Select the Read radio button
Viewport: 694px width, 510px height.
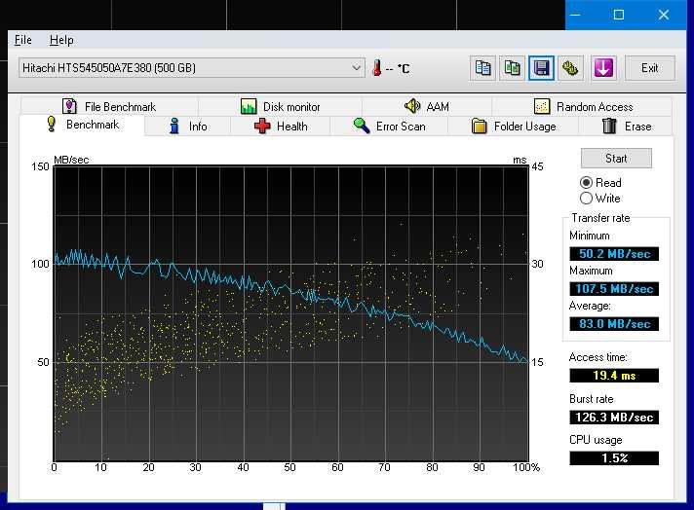pyautogui.click(x=586, y=183)
